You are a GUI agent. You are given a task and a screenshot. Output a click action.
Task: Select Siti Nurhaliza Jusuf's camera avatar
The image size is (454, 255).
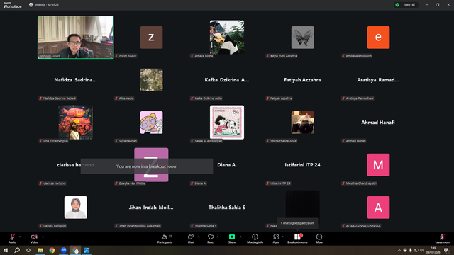303,123
